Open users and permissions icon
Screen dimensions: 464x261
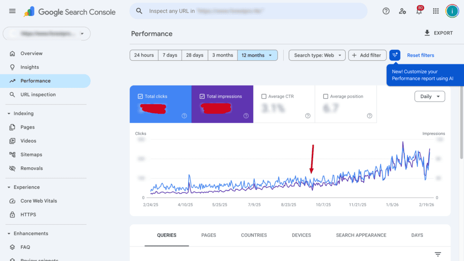click(402, 11)
